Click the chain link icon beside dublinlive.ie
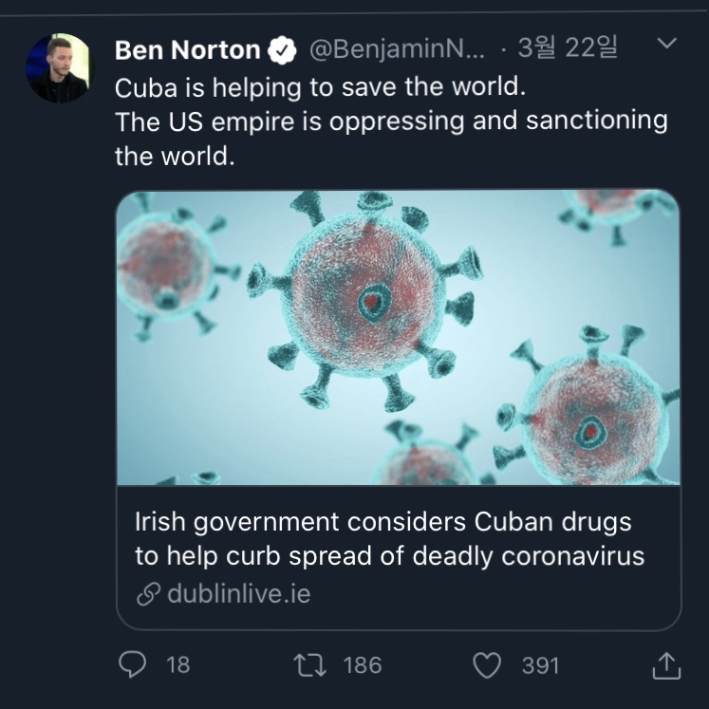 [148, 594]
